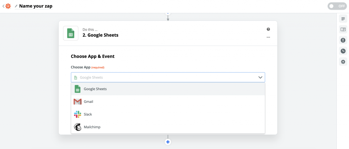Open the guide book icon in sidebar
Viewport: 349px width, 149px height.
tap(343, 29)
